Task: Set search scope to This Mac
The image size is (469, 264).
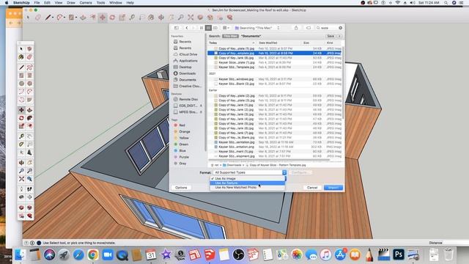Action: [x=230, y=36]
